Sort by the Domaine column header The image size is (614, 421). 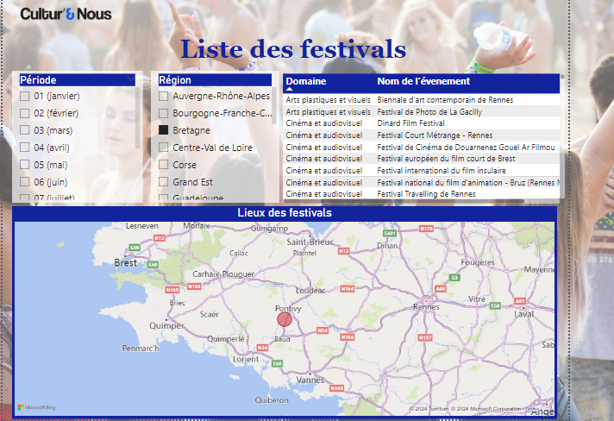coord(306,81)
